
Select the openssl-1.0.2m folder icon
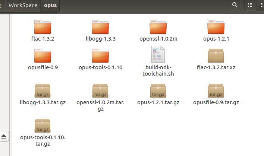(x=158, y=27)
